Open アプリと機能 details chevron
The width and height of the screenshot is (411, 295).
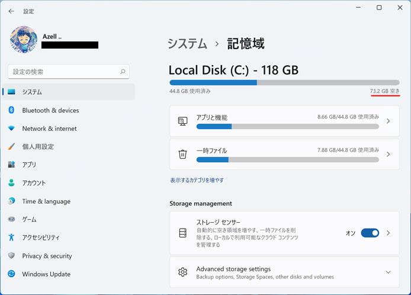click(388, 121)
